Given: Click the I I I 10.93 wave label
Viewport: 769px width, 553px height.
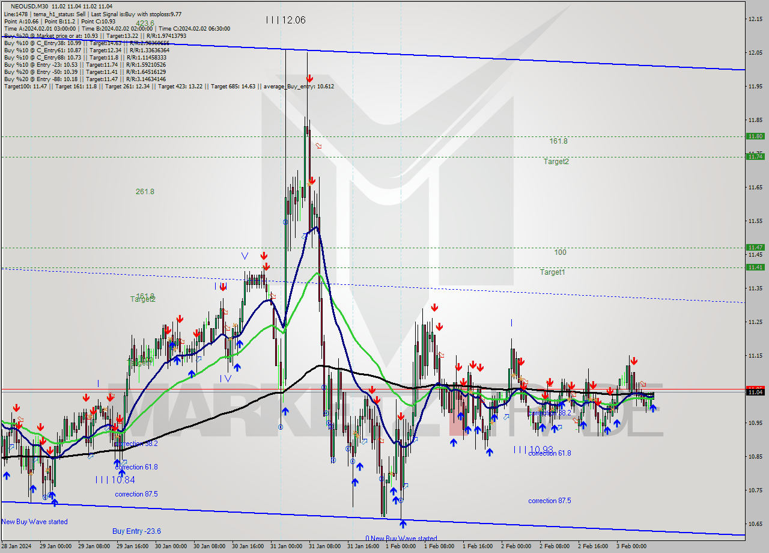Looking at the screenshot, I should point(533,450).
